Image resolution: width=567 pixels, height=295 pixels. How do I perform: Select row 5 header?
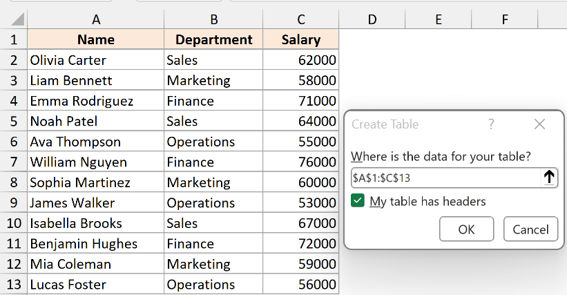(14, 121)
